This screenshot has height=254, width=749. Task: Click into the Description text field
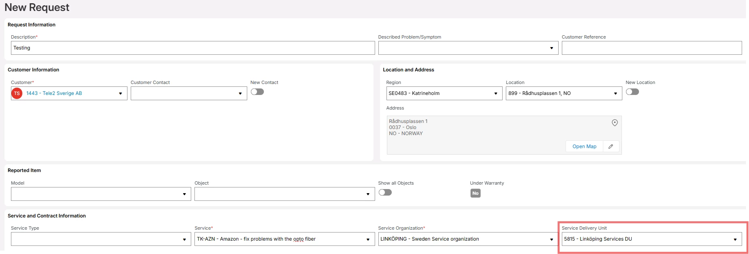coord(193,48)
